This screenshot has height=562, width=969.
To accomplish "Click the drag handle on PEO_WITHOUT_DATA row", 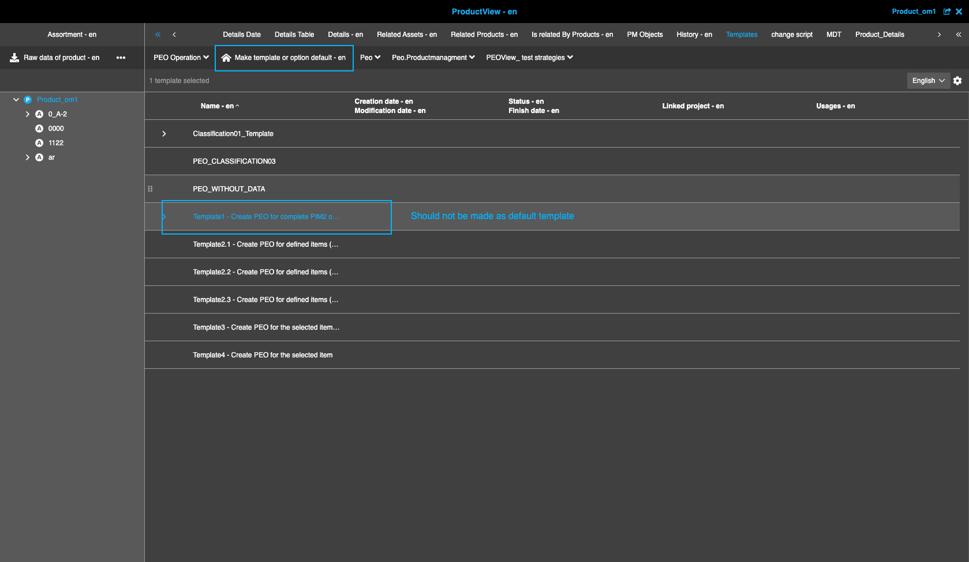I will coord(151,188).
